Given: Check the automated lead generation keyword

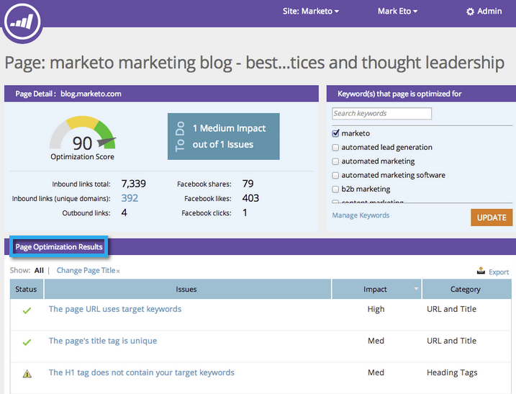Looking at the screenshot, I should (x=336, y=148).
